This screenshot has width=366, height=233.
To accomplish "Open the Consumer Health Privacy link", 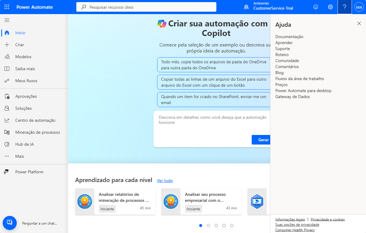I will click(295, 230).
